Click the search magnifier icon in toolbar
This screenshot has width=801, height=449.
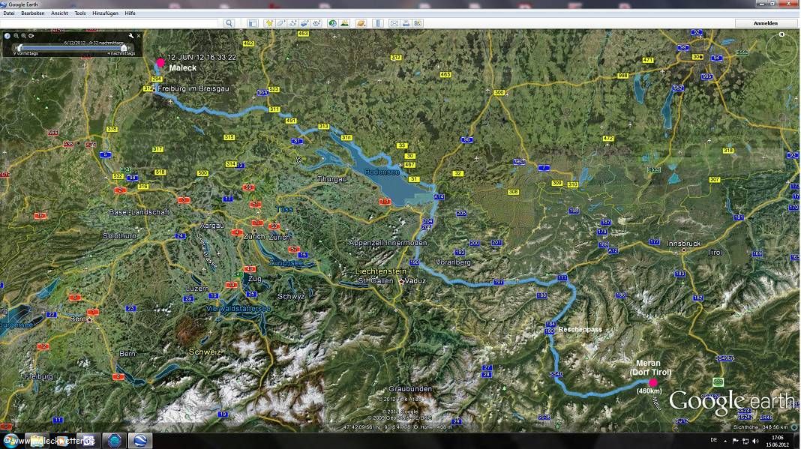(x=229, y=23)
